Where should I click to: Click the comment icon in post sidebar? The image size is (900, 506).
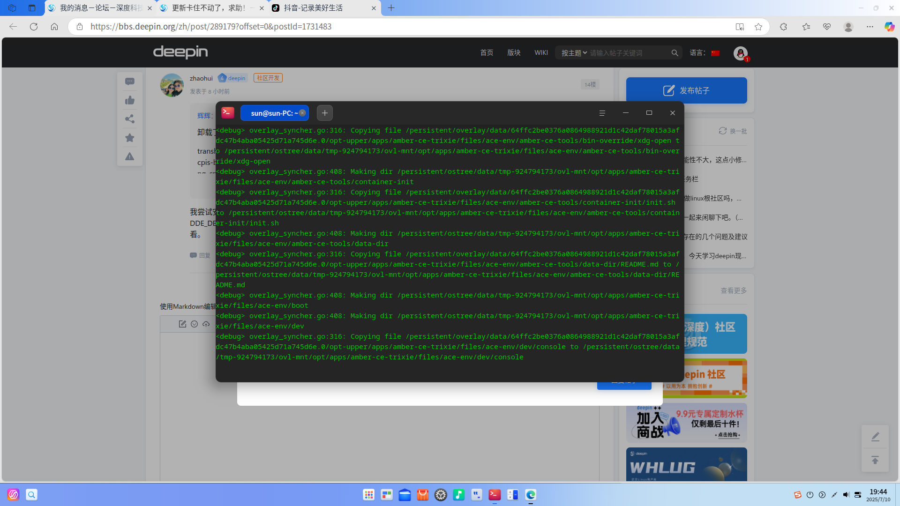(x=130, y=82)
